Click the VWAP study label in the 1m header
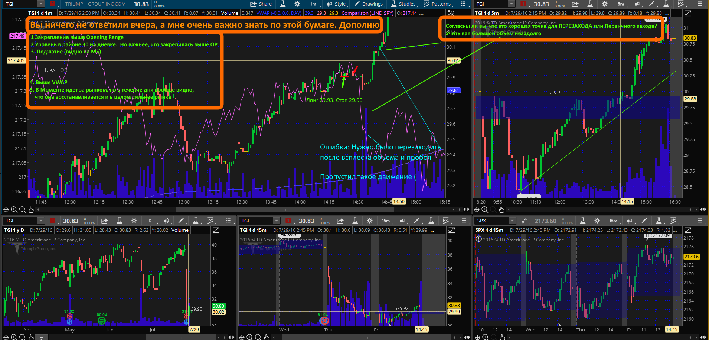 point(278,13)
